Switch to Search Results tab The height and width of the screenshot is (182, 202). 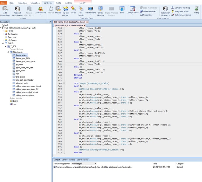point(83,160)
